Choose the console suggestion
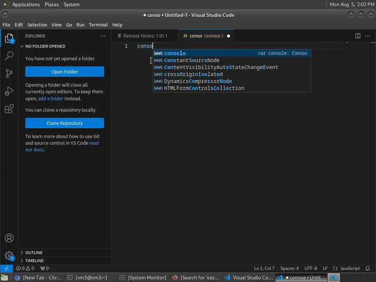This screenshot has height=282, width=376. click(x=232, y=53)
